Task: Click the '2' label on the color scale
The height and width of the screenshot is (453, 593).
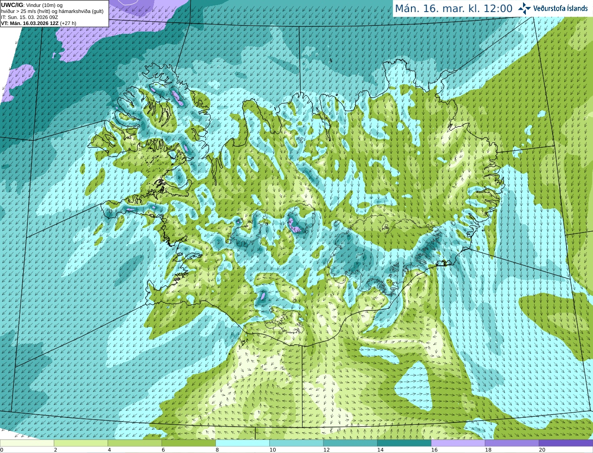Action: [x=56, y=450]
